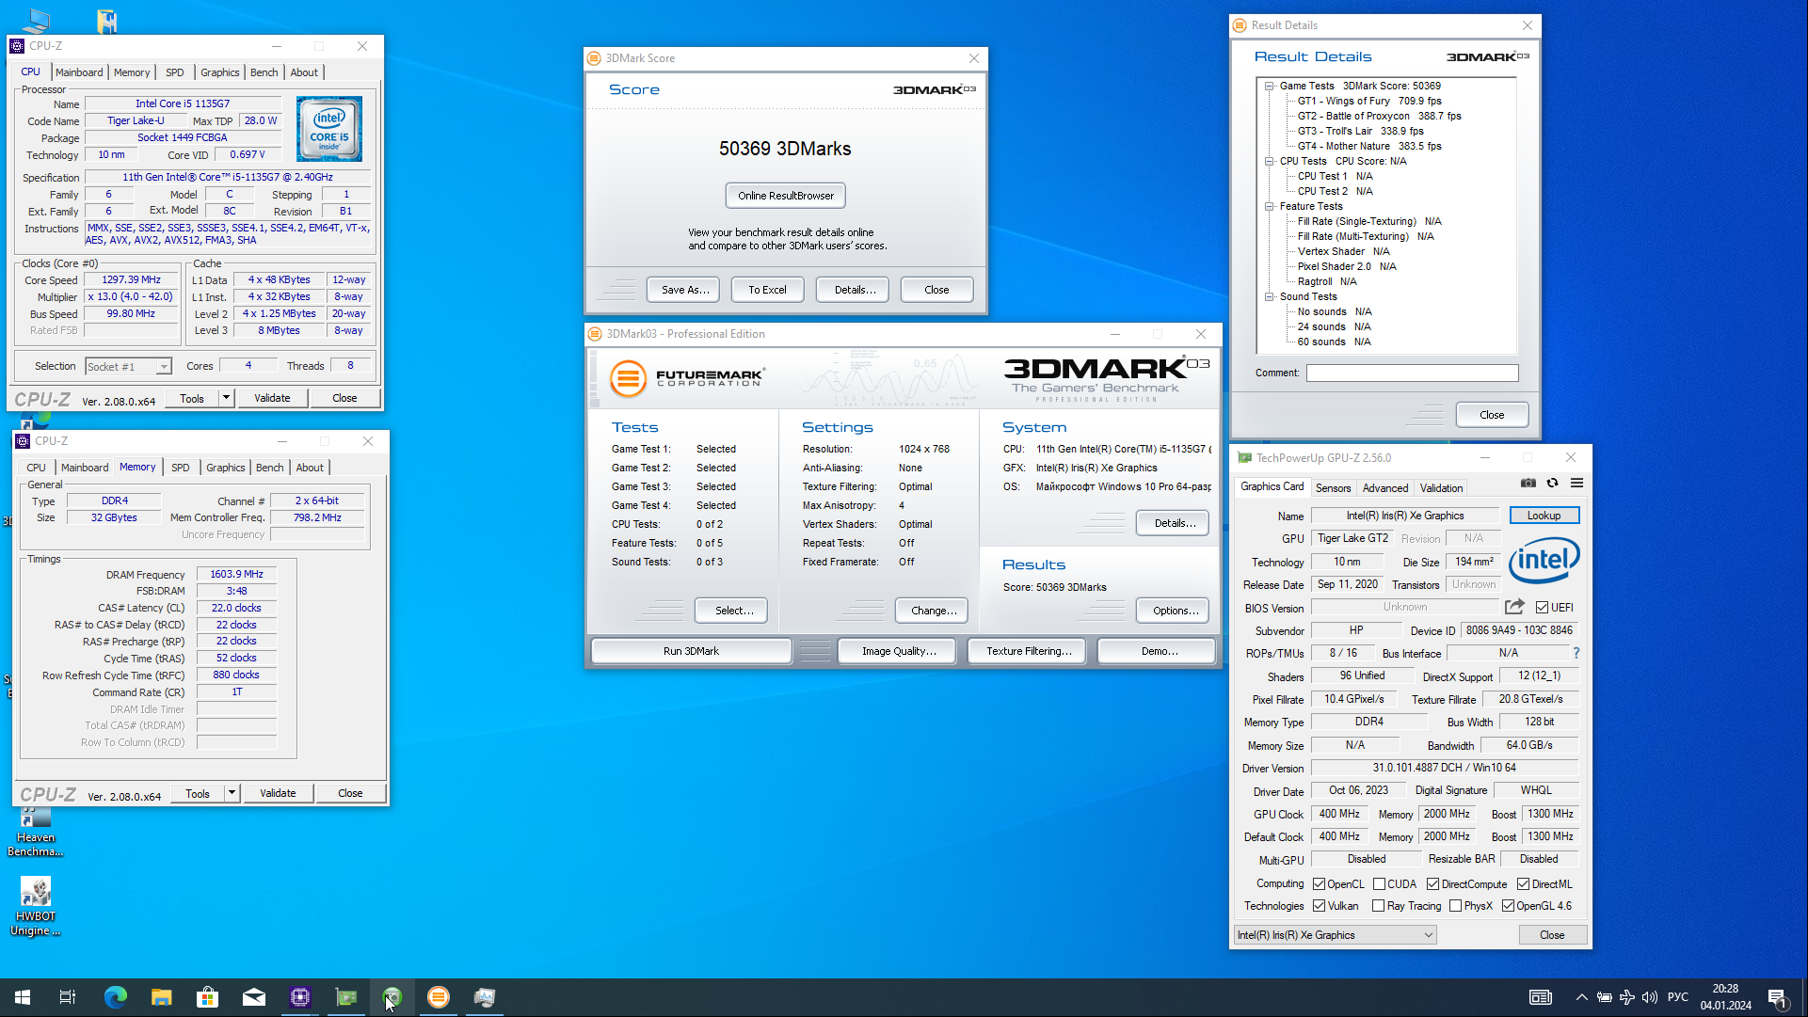Open the HWBOT Unigine desktop shortcut
The image size is (1808, 1017).
36,907
